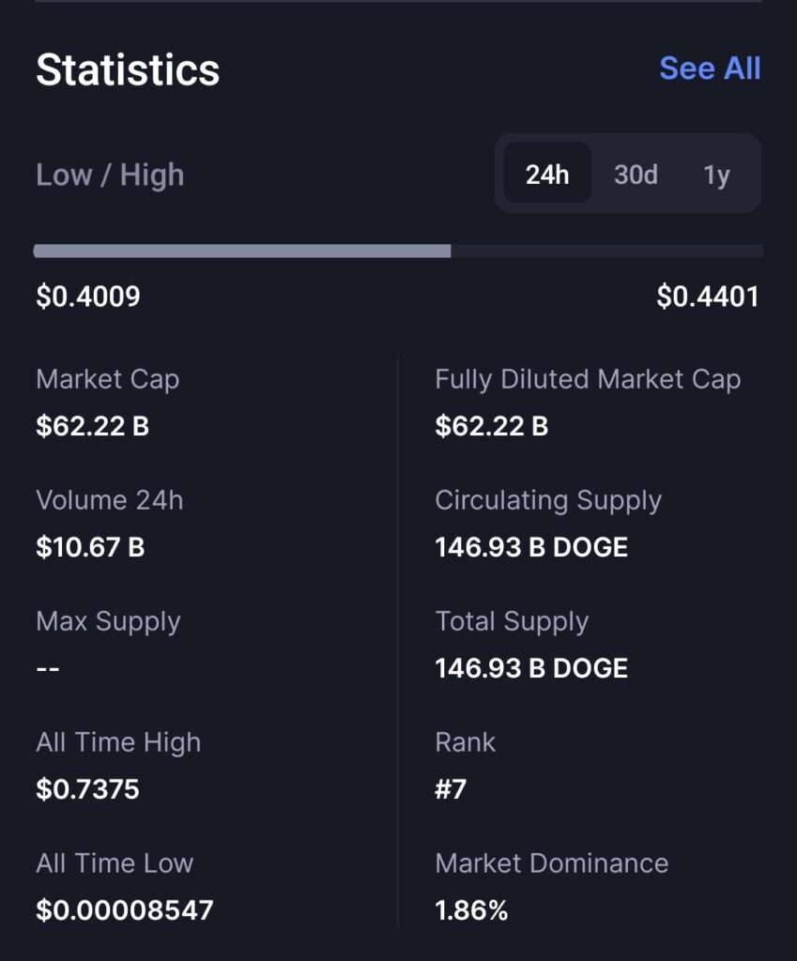Select the Total Supply 146.93 B DOGE value
Screen dimensions: 797x961
point(531,667)
